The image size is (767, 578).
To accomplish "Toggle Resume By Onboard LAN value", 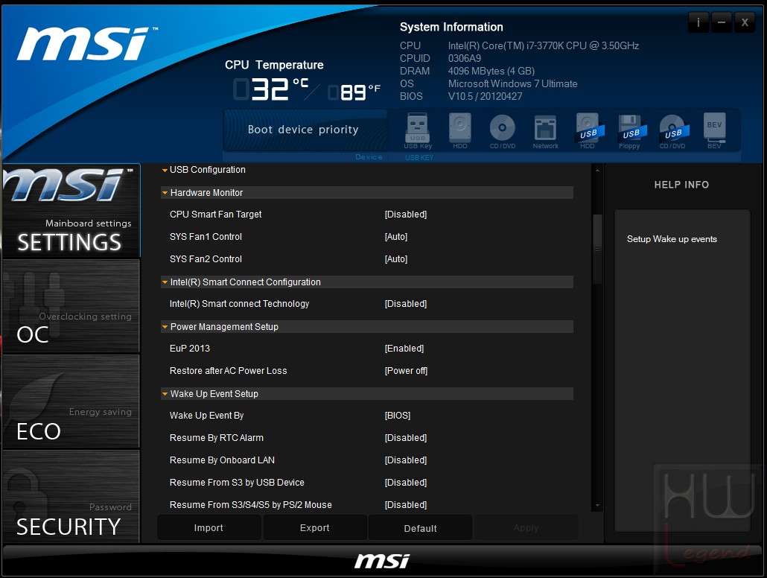I will (x=406, y=460).
